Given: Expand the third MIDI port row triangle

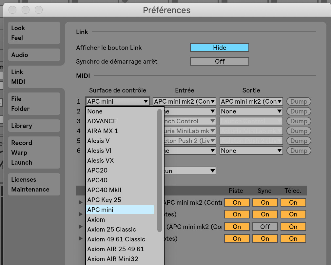Looking at the screenshot, I should click(80, 227).
